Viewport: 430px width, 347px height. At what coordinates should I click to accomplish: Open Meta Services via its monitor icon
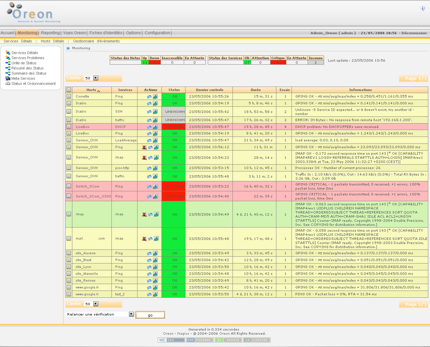[x=8, y=78]
